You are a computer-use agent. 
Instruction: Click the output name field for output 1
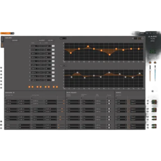point(138,101)
